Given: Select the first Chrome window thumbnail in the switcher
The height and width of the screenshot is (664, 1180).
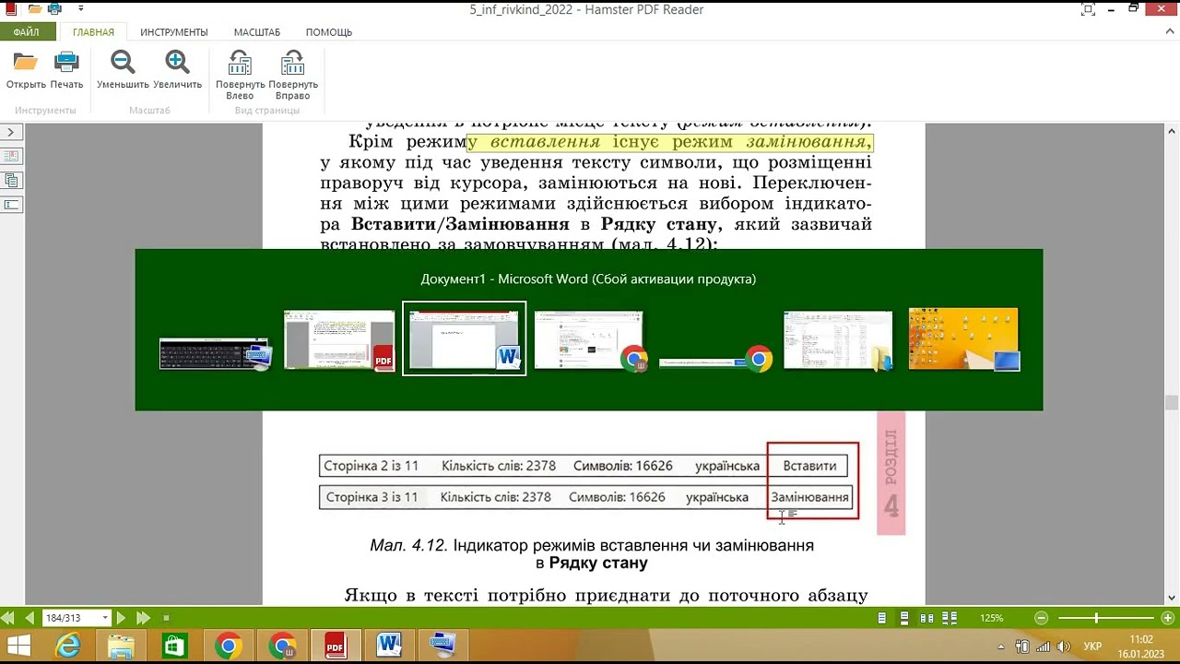Looking at the screenshot, I should [x=590, y=340].
